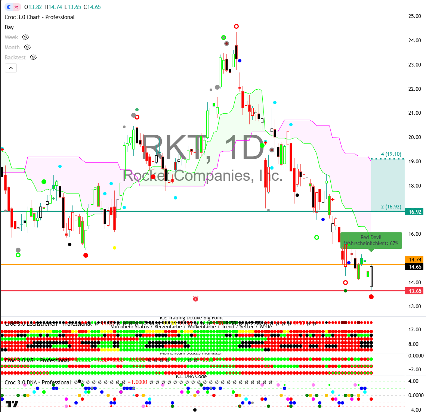Viewport: 426px width, 412px height.
Task: Click the red alarm clock alert icon
Action: pyautogui.click(x=195, y=298)
